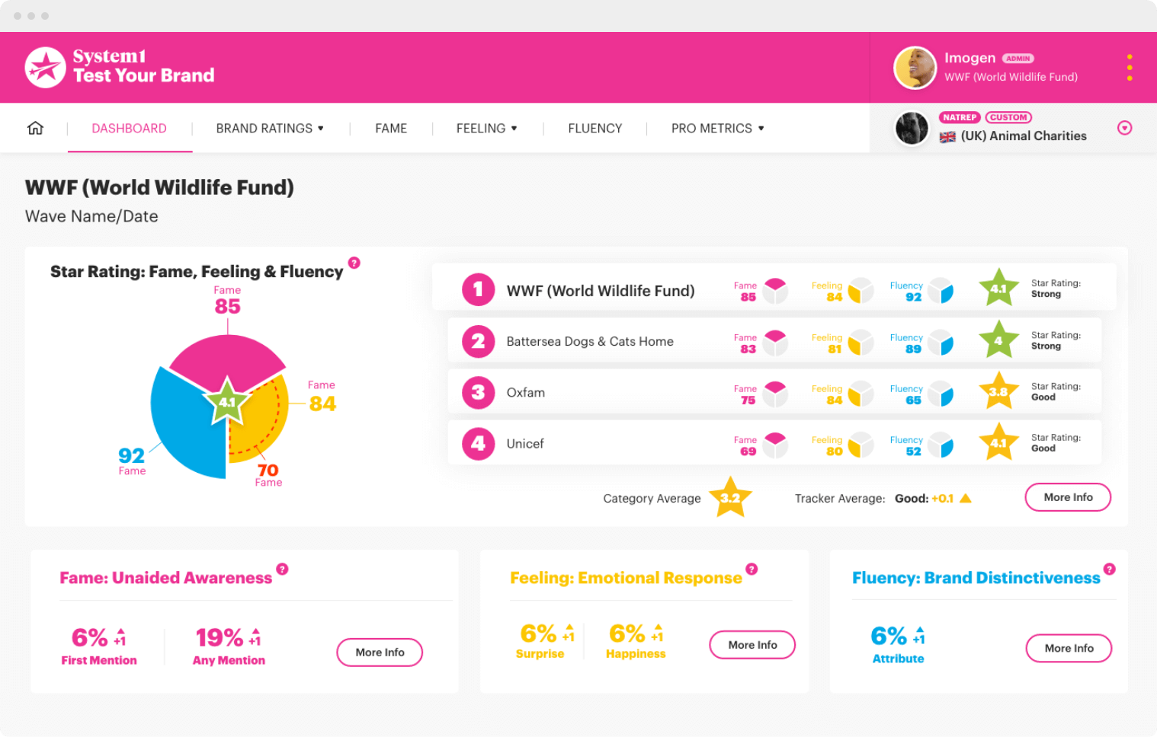Click Oxfam Feeling pie icon
Image resolution: width=1157 pixels, height=737 pixels.
coord(861,393)
